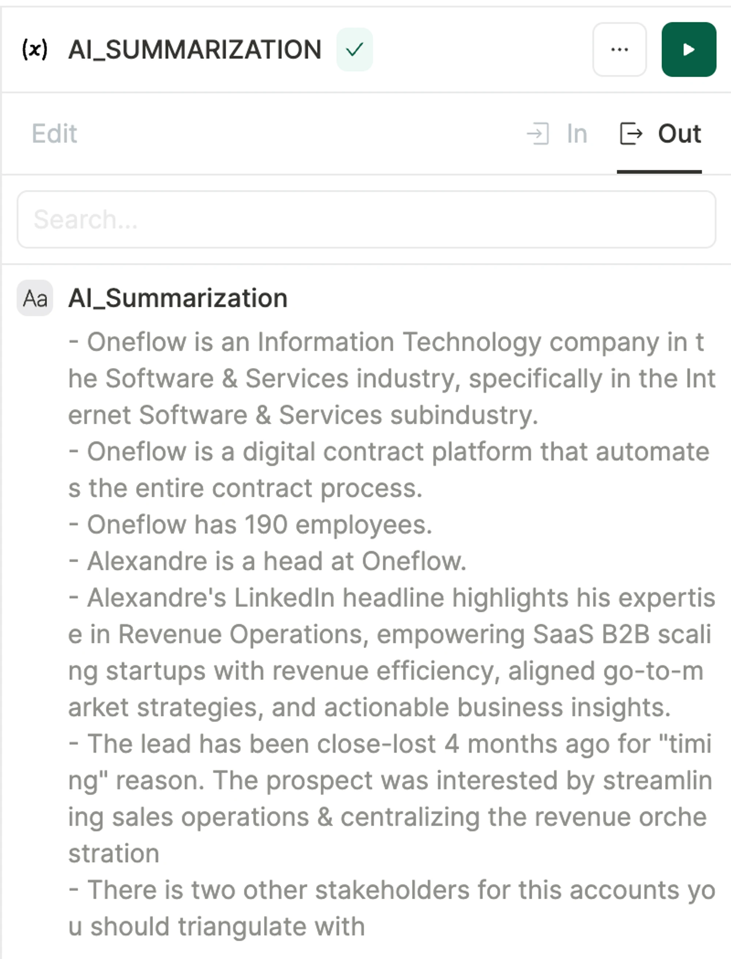Click the Out tab export icon

[631, 133]
